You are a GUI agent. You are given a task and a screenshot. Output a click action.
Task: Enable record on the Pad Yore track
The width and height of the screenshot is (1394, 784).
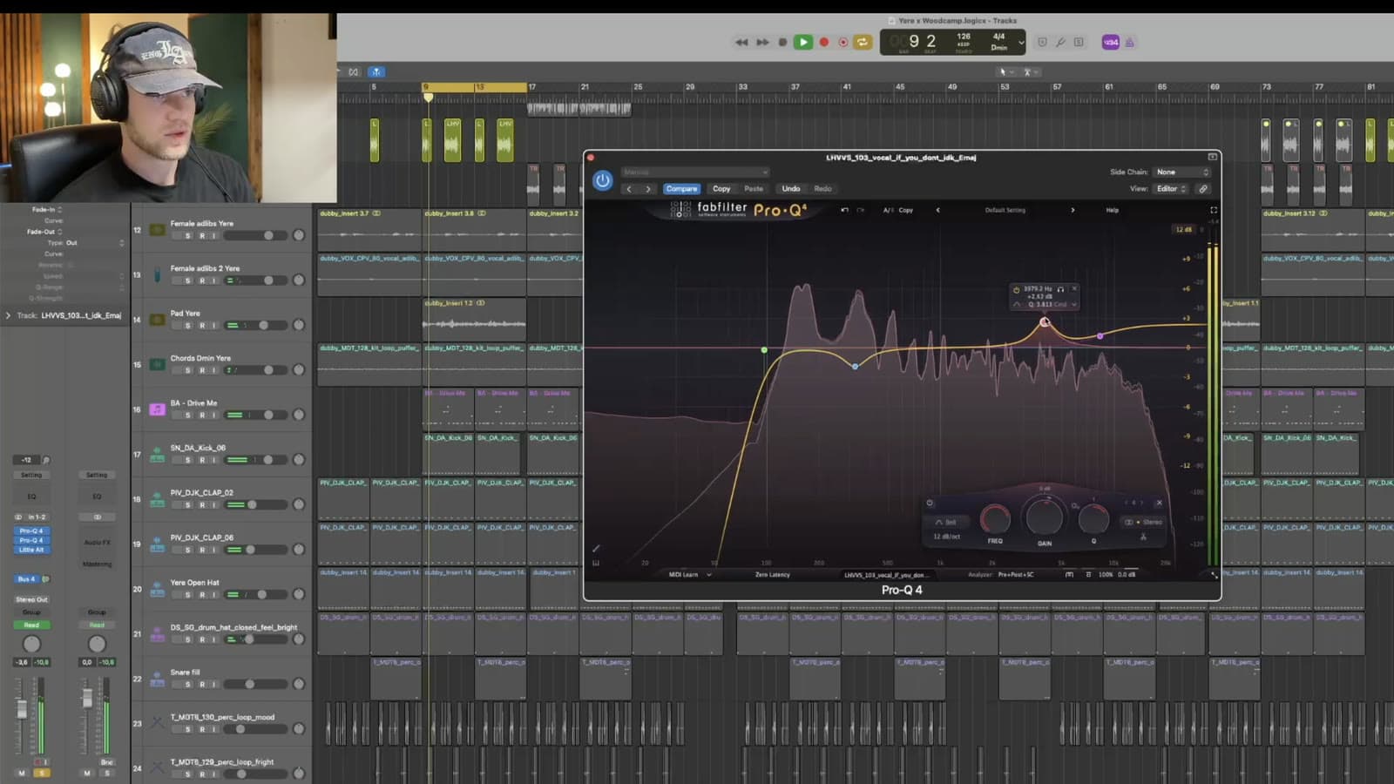pos(202,326)
